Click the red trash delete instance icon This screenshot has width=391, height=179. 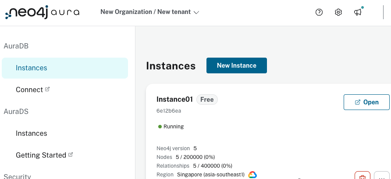[x=363, y=176]
